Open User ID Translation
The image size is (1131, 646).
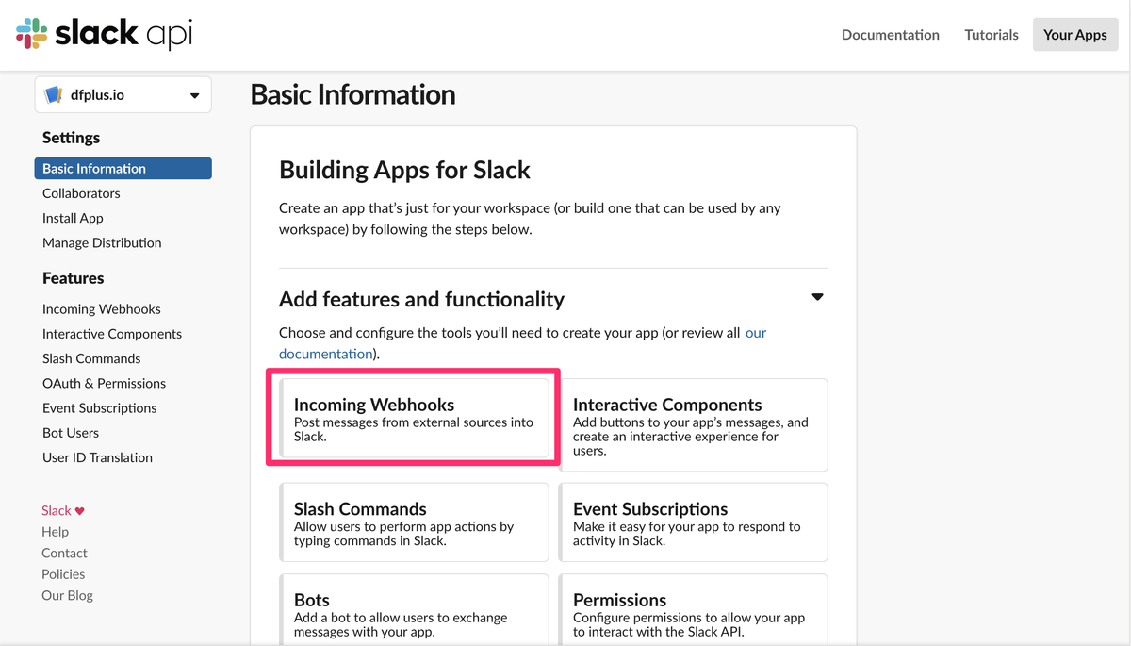coord(97,457)
